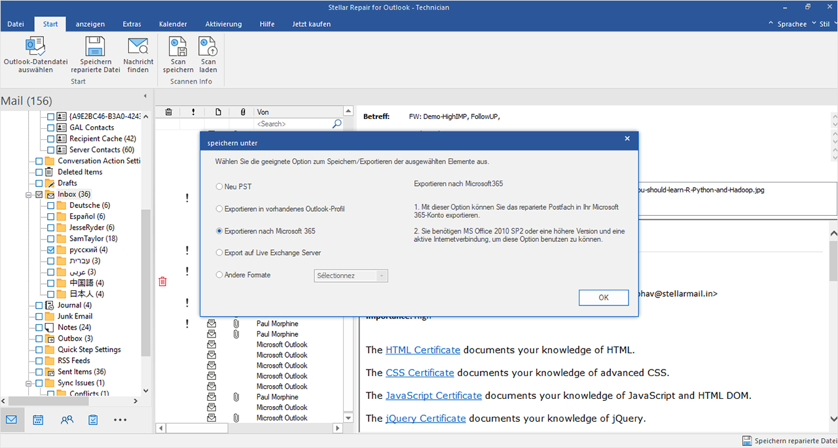This screenshot has width=838, height=448.
Task: Toggle the Inbox folder checkbox
Action: (39, 194)
